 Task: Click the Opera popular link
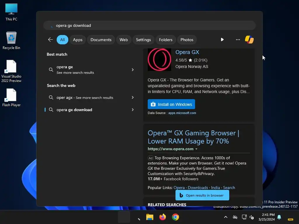point(179,188)
